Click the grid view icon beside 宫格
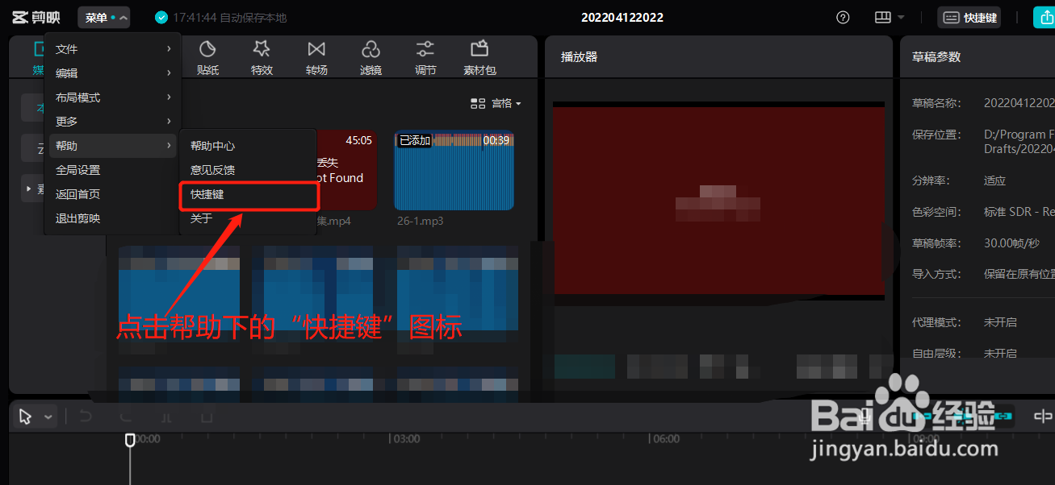Image resolution: width=1055 pixels, height=485 pixels. click(478, 103)
